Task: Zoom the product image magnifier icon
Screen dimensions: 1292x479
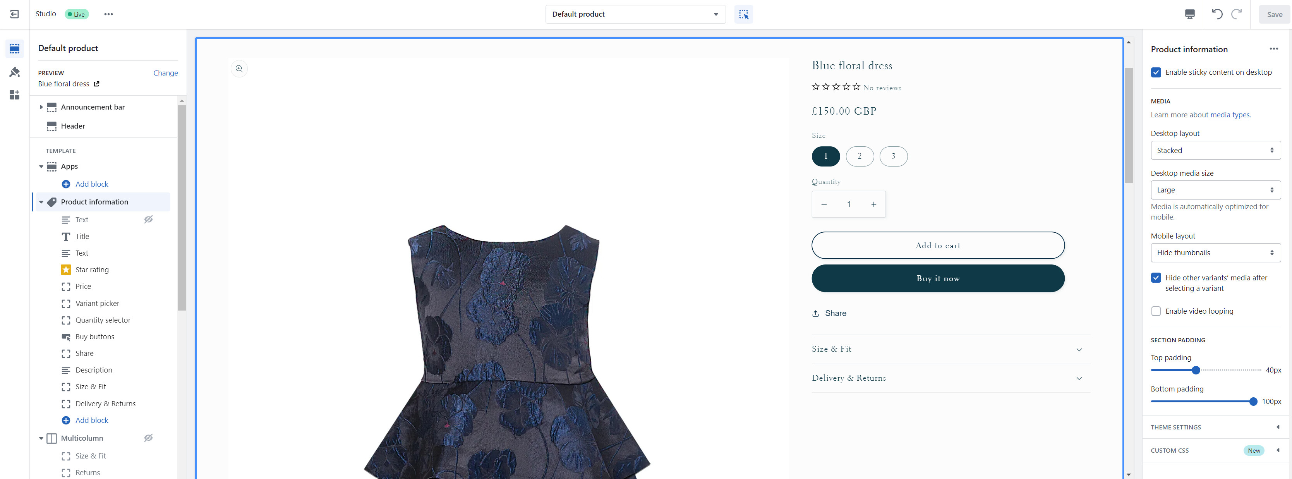Action: 239,69
